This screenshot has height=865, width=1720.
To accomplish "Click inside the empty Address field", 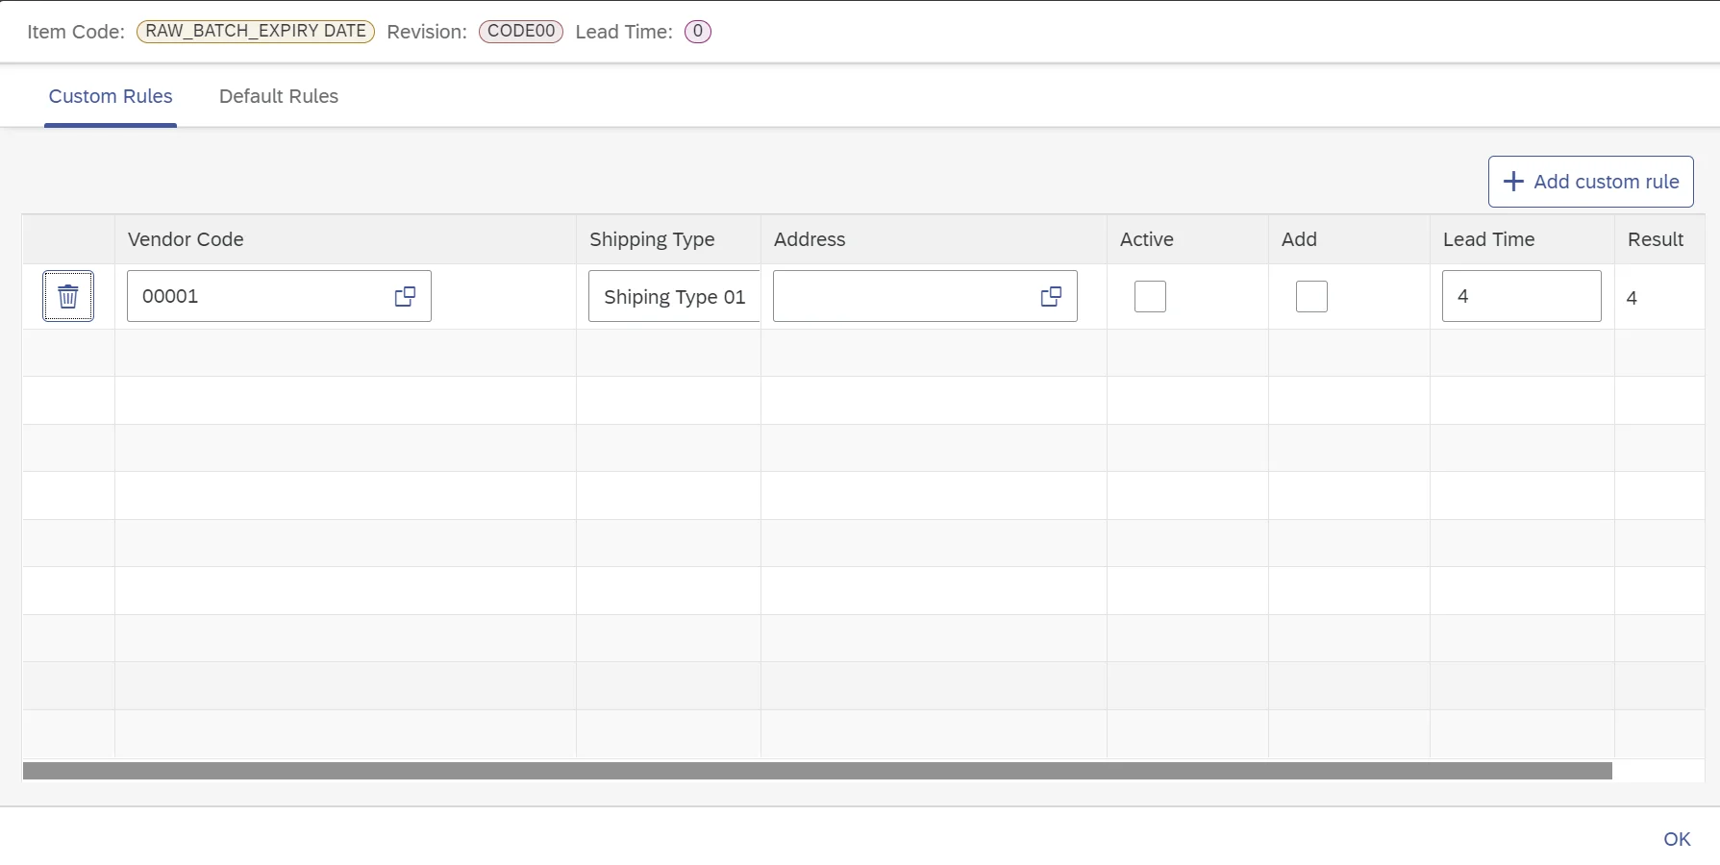I will (904, 296).
